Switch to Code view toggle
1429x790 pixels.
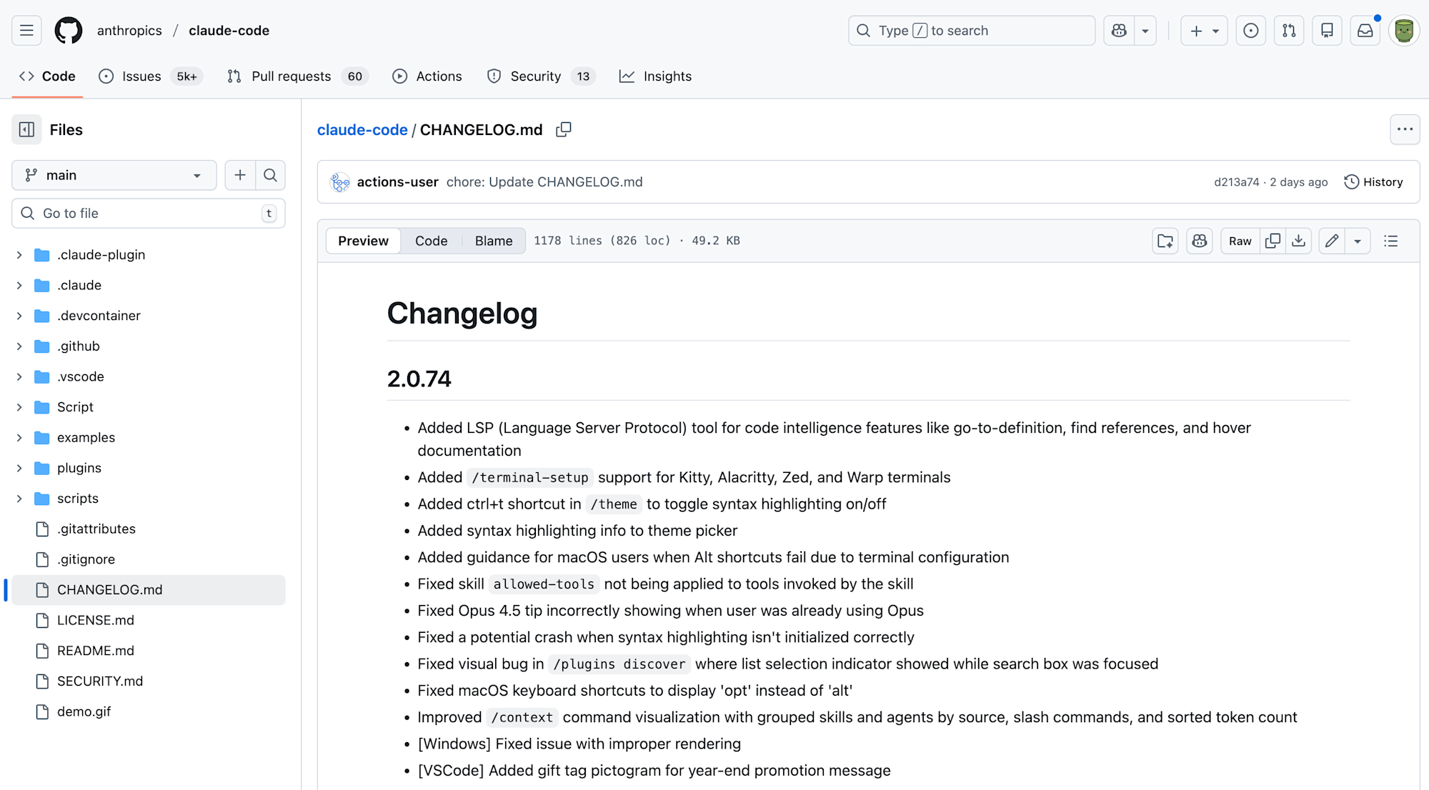(431, 241)
